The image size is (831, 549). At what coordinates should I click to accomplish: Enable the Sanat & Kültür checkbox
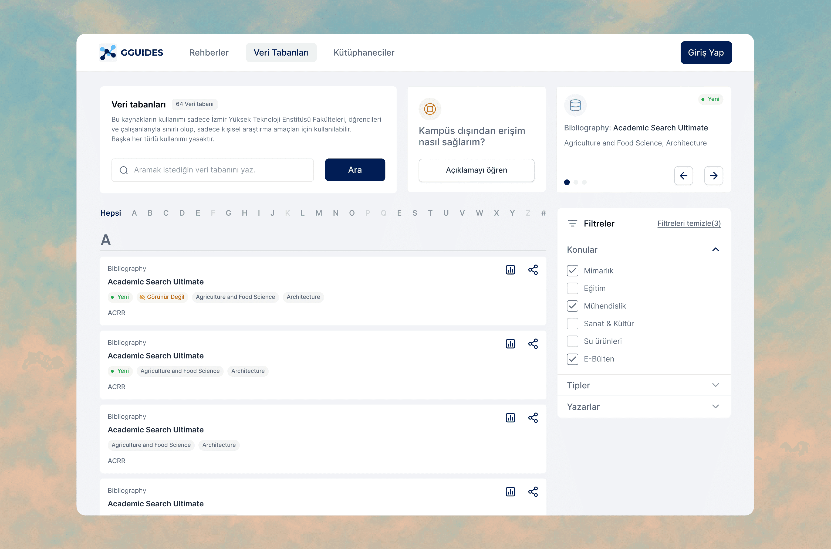tap(572, 324)
